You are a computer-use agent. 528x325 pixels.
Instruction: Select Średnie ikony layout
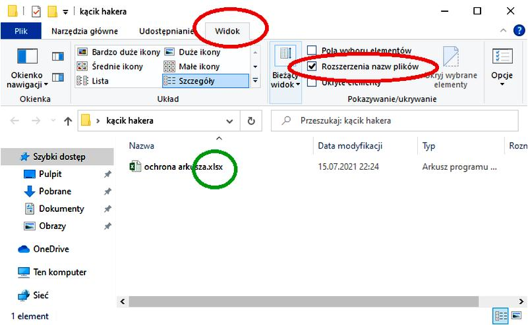(110, 66)
